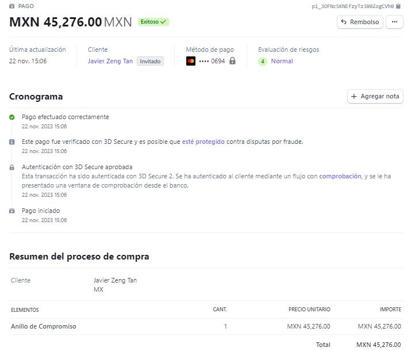Click green check icon for Pago efectuado
The width and height of the screenshot is (411, 351).
coord(12,117)
